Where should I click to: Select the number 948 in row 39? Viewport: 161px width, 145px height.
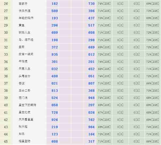[x=91, y=98]
